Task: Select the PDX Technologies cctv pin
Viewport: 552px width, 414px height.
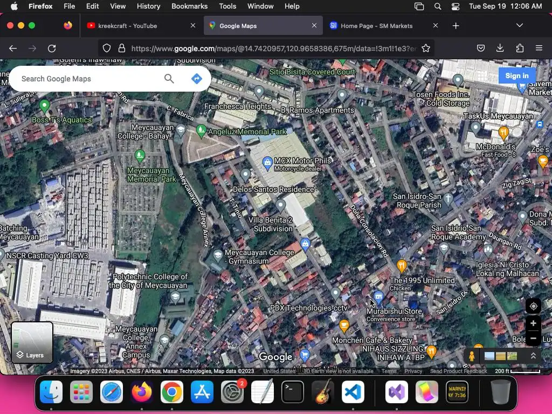Action: coord(335,293)
